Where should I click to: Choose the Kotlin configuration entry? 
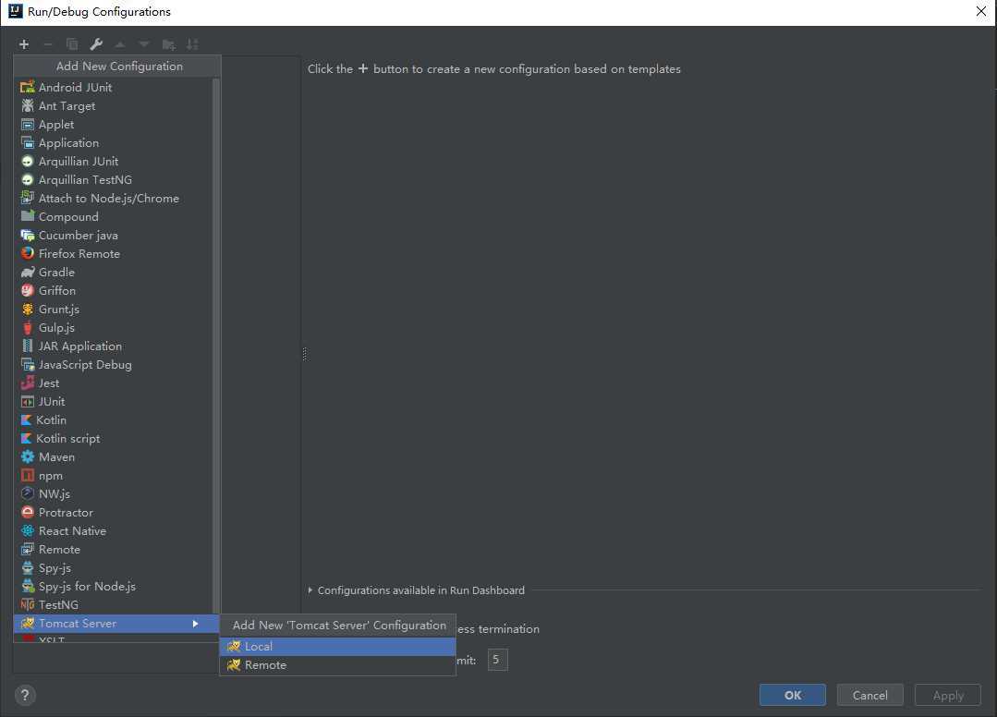pos(113,419)
